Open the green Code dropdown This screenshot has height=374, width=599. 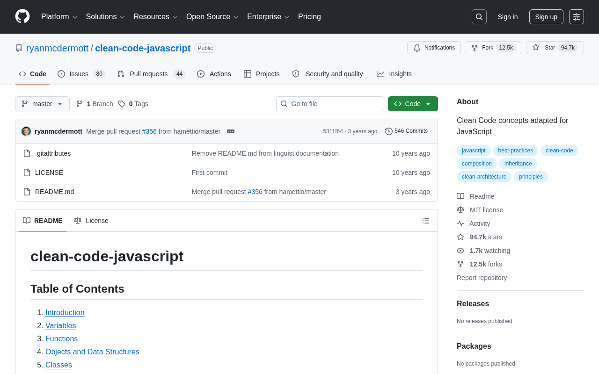point(413,104)
